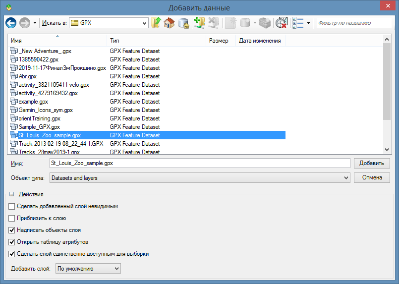Screen dimensions: 399x284
Task: Open the view mode dropdown arrow
Action: pos(308,23)
